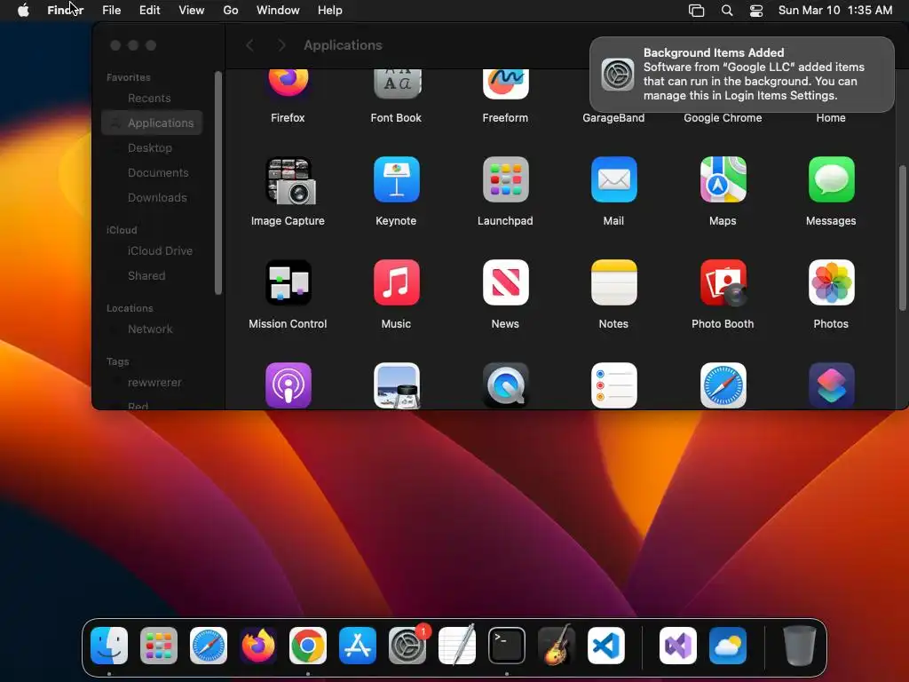
Task: Open TextEdit from the Dock
Action: tap(457, 645)
